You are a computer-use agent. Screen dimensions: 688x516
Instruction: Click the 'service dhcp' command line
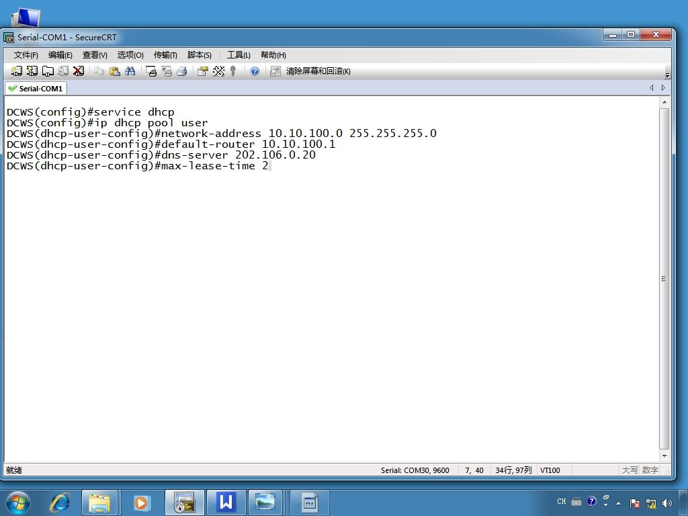[x=91, y=112]
